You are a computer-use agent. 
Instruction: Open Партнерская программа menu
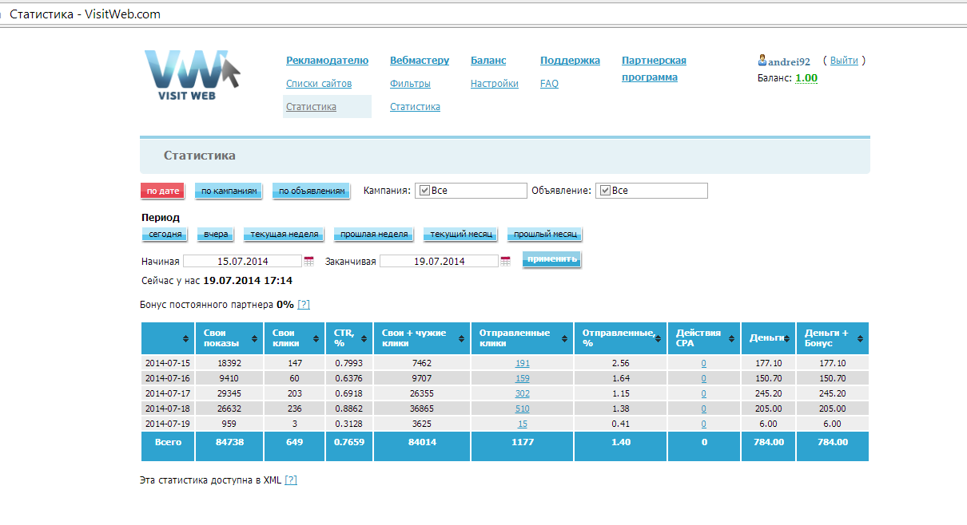(x=654, y=69)
